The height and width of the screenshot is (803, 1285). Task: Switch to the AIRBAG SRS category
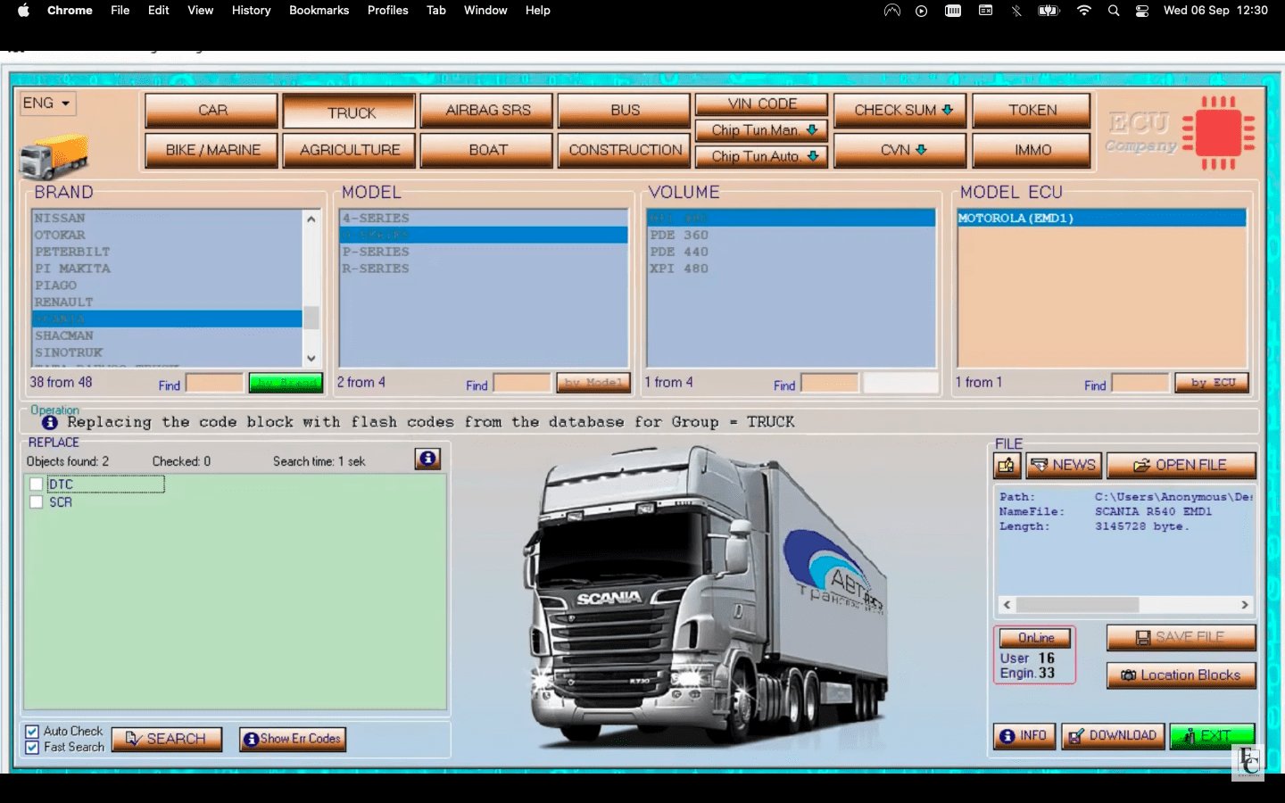pos(487,111)
